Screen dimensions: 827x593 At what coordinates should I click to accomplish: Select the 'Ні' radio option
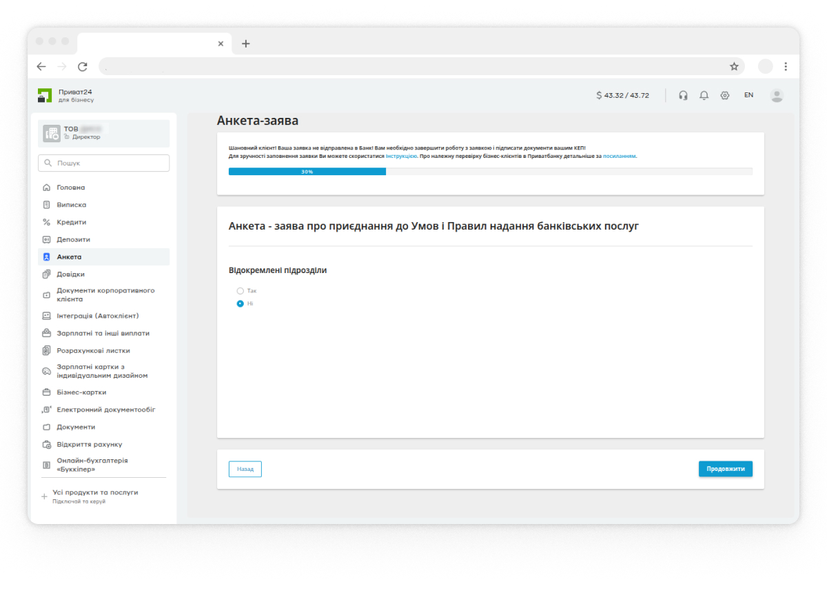coord(241,303)
